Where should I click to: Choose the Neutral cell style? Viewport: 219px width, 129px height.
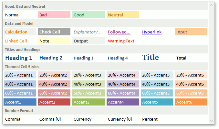(x=122, y=15)
